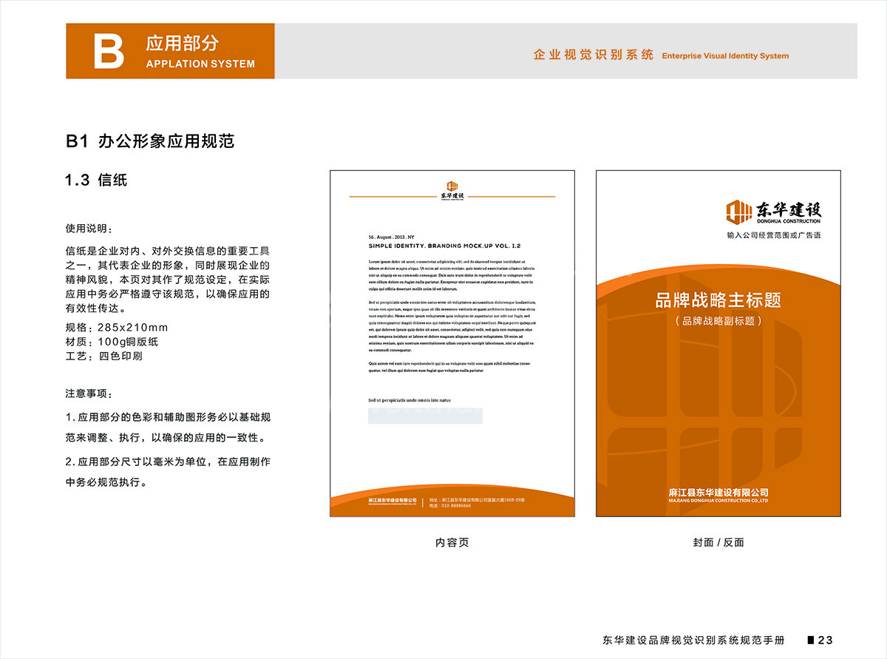Click the 内容页 caption
Screen dimensions: 887x659
point(452,543)
